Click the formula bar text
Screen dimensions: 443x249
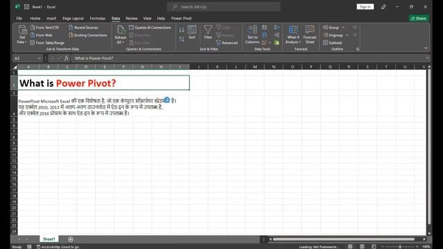94,58
